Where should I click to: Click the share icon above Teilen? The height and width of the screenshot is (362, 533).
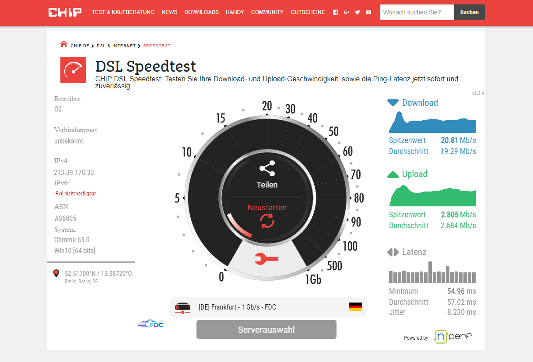point(267,168)
